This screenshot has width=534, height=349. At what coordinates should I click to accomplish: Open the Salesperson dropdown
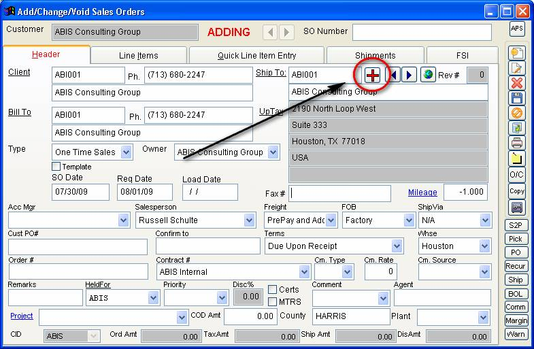click(x=250, y=220)
